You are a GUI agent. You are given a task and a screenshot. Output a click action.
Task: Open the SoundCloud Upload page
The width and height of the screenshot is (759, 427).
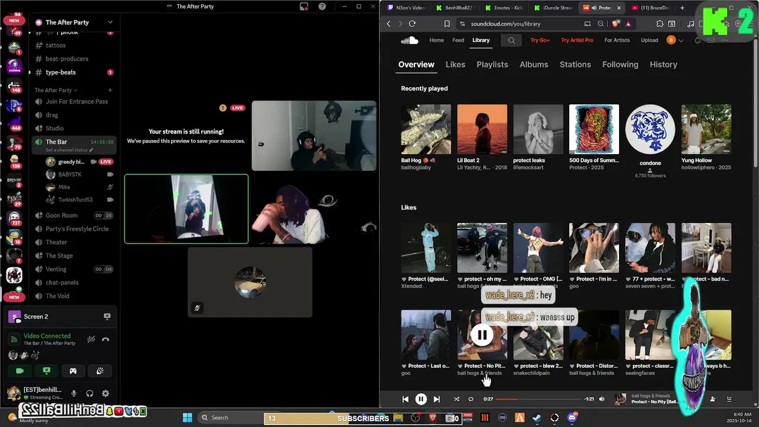[649, 40]
